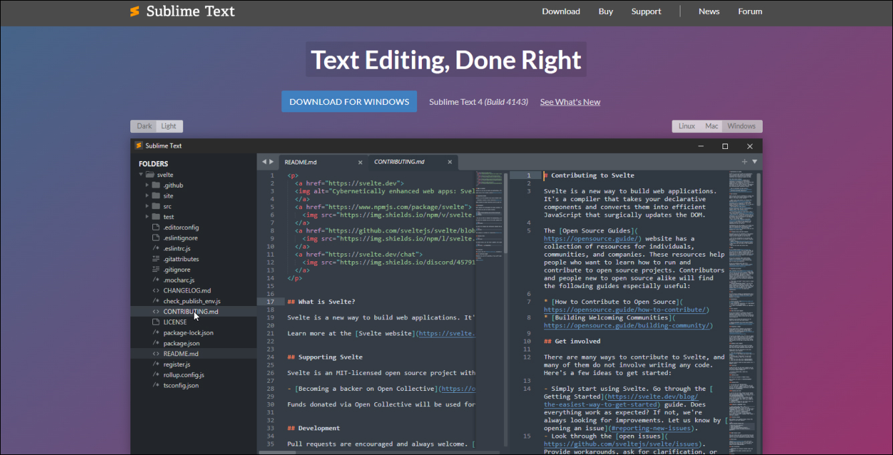The image size is (893, 455).
Task: Click the open folder icon beside svelte
Action: 150,175
